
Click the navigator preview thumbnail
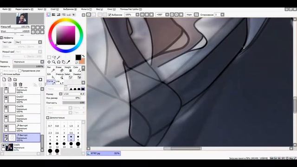coord(22,19)
